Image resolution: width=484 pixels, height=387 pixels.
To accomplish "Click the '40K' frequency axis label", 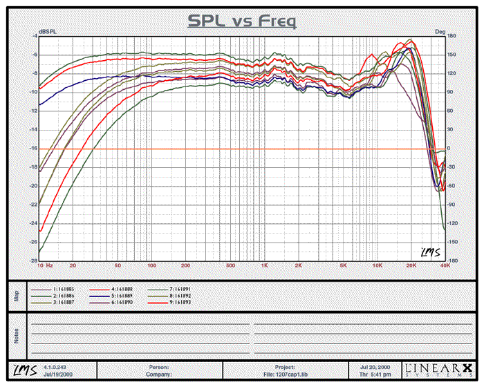I will click(445, 265).
